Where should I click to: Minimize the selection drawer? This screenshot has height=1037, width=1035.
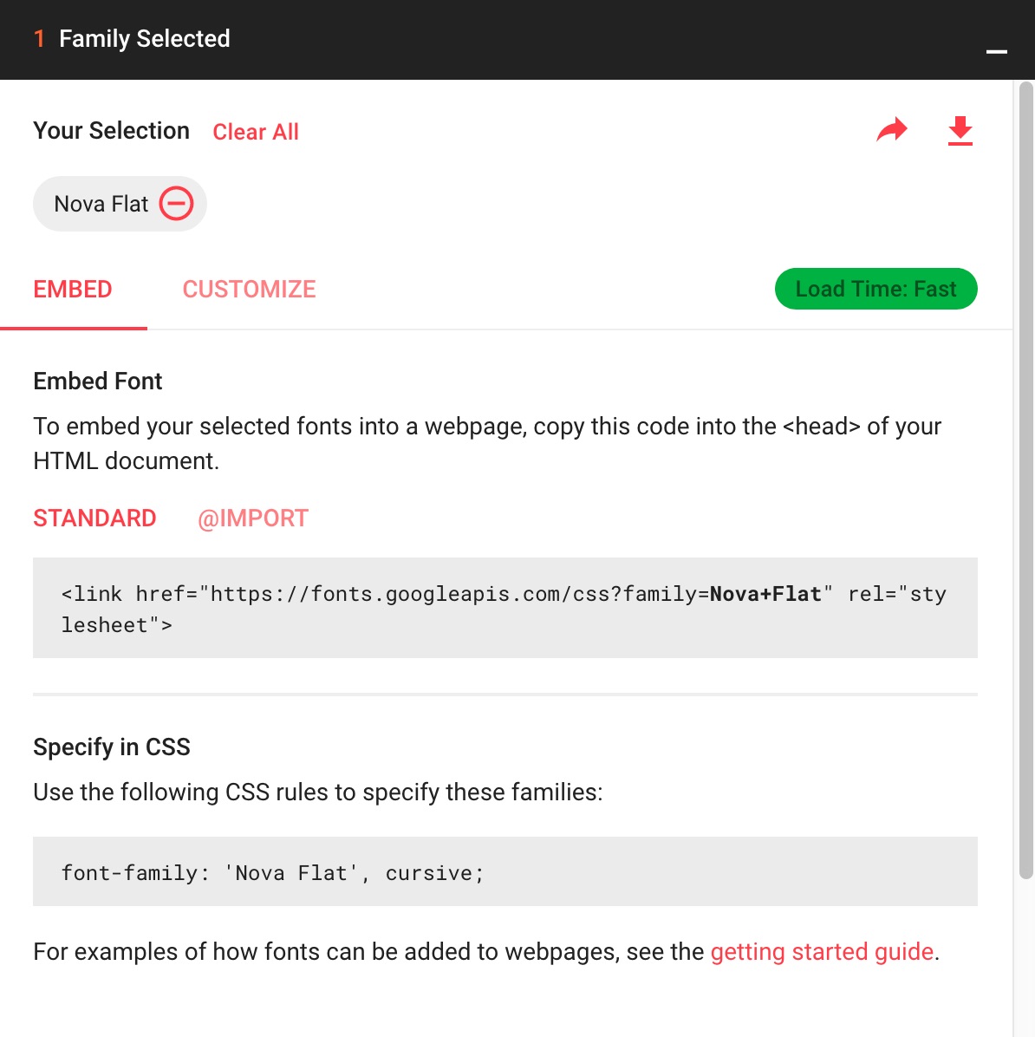tap(996, 51)
